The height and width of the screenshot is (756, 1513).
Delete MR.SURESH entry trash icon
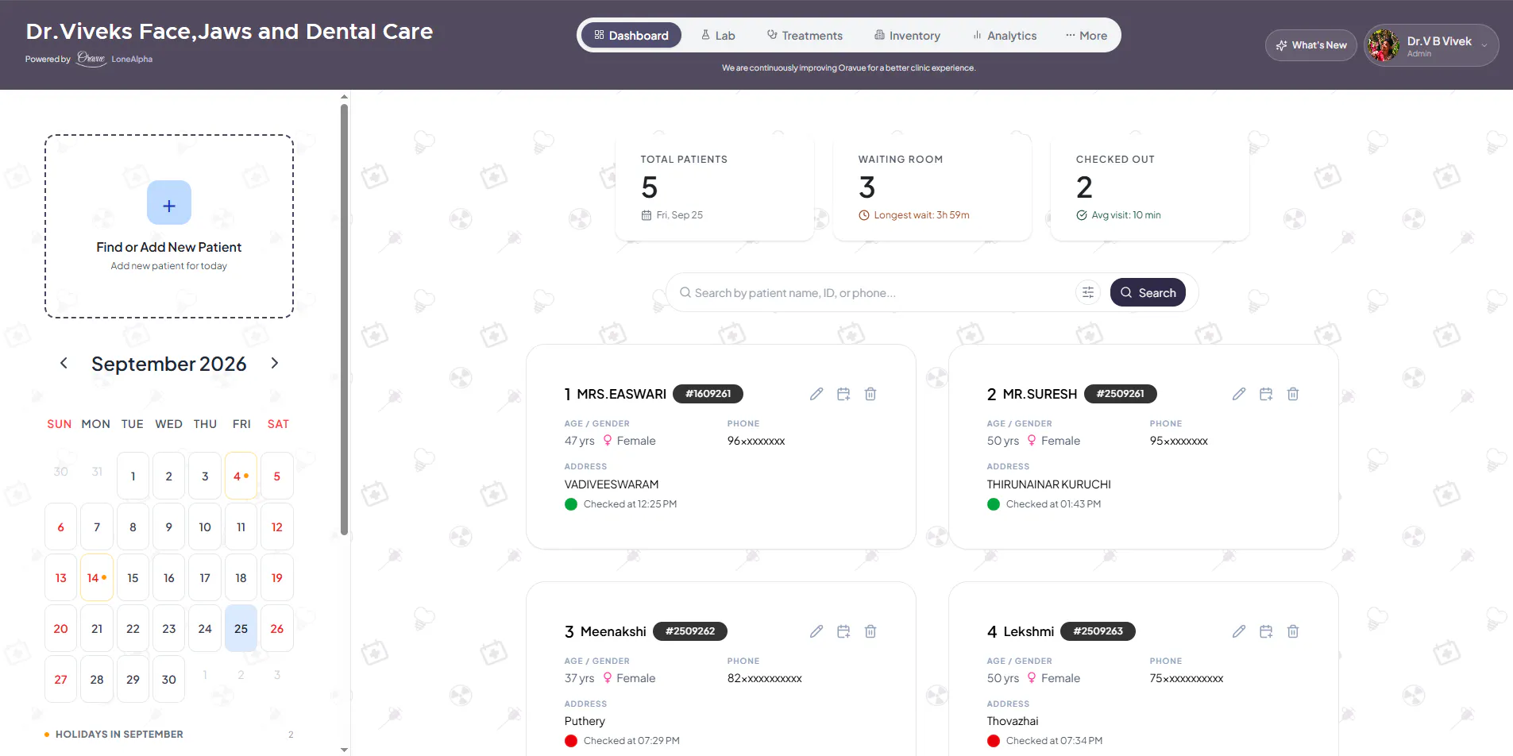click(1293, 394)
